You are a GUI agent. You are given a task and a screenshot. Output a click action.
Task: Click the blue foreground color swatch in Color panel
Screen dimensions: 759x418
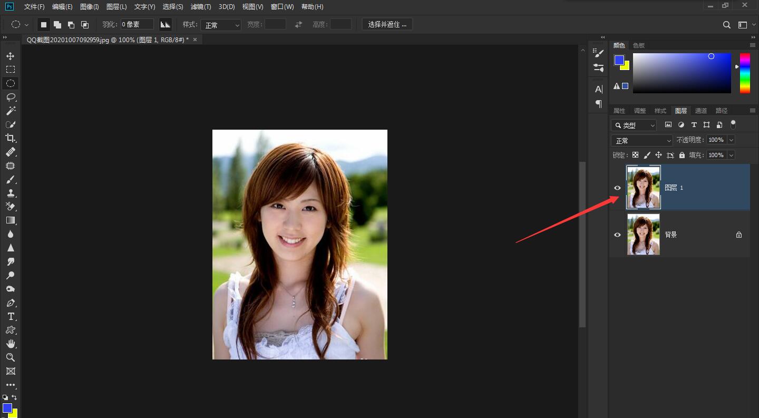pos(619,60)
